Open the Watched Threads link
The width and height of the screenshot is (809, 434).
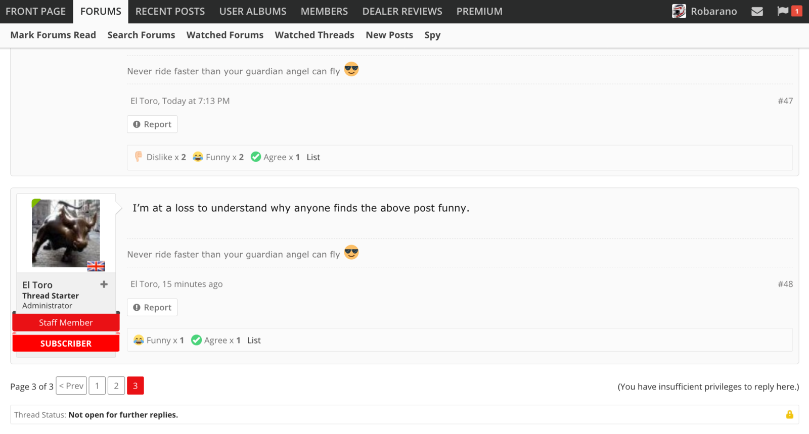click(314, 35)
